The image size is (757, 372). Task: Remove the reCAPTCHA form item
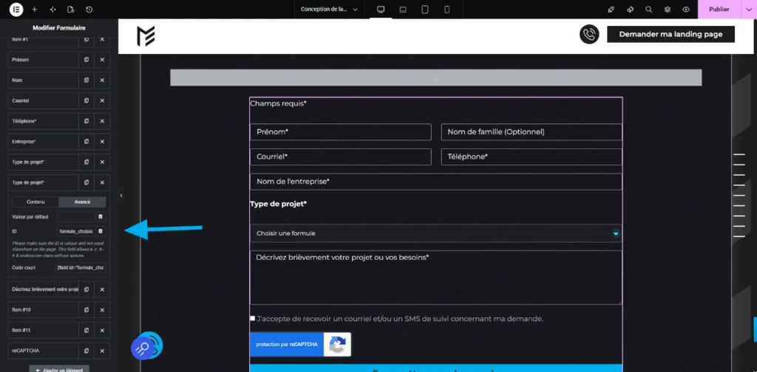click(x=102, y=351)
